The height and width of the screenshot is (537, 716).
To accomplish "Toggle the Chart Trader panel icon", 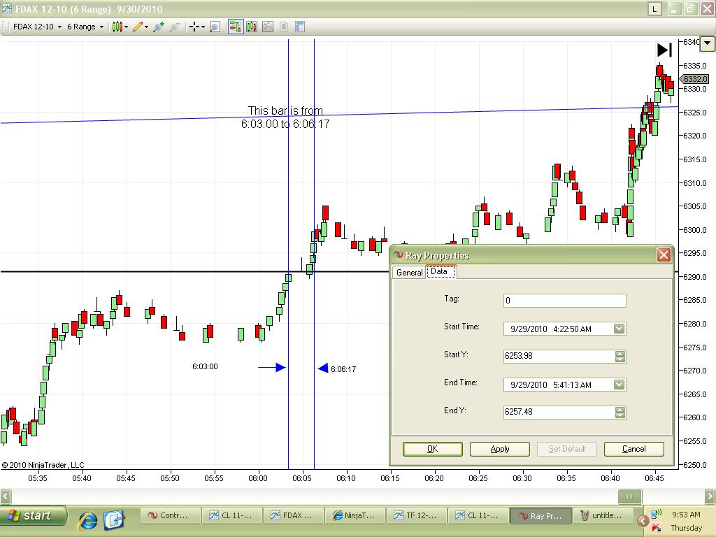I will point(236,27).
